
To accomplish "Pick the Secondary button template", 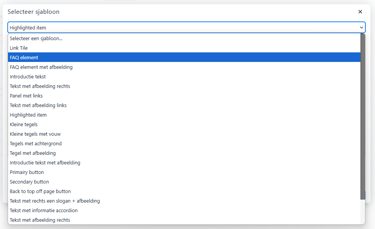I will (29, 182).
